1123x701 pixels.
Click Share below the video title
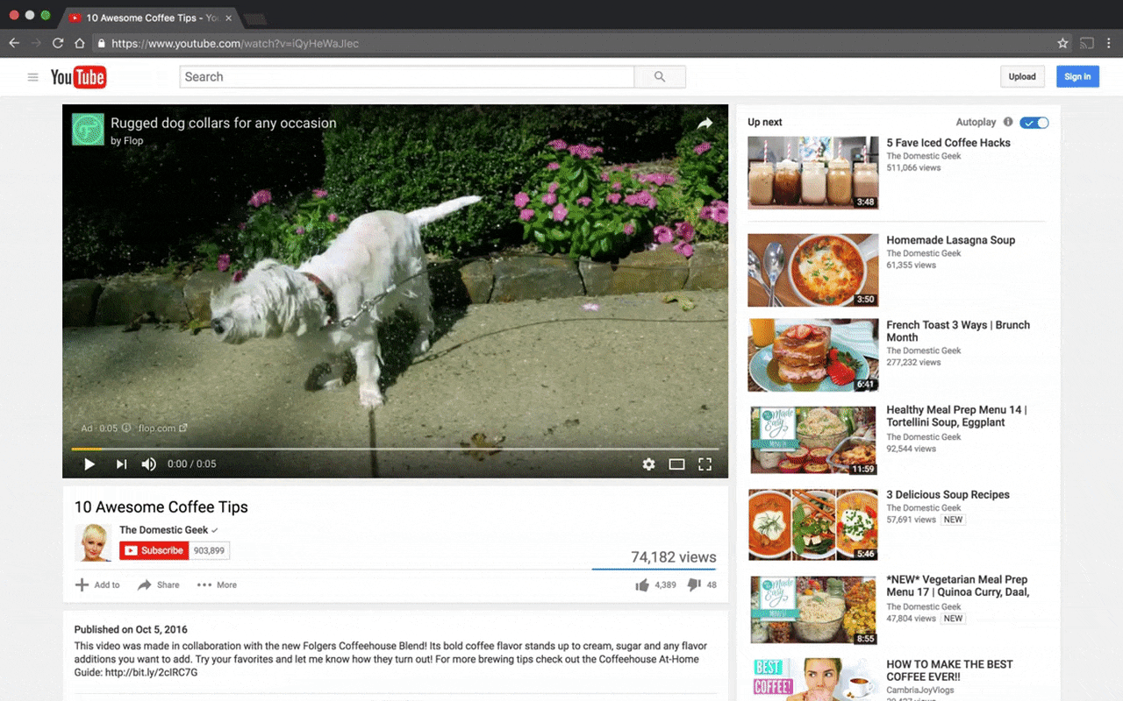[x=159, y=585]
